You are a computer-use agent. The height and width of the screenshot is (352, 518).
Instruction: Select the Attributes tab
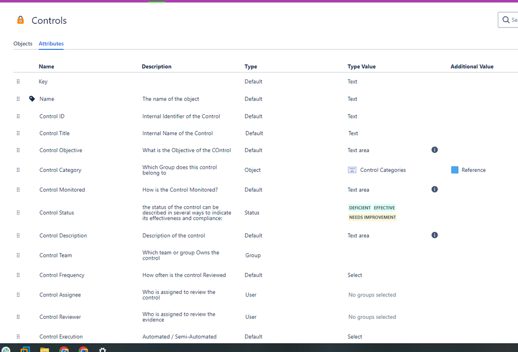pos(51,44)
